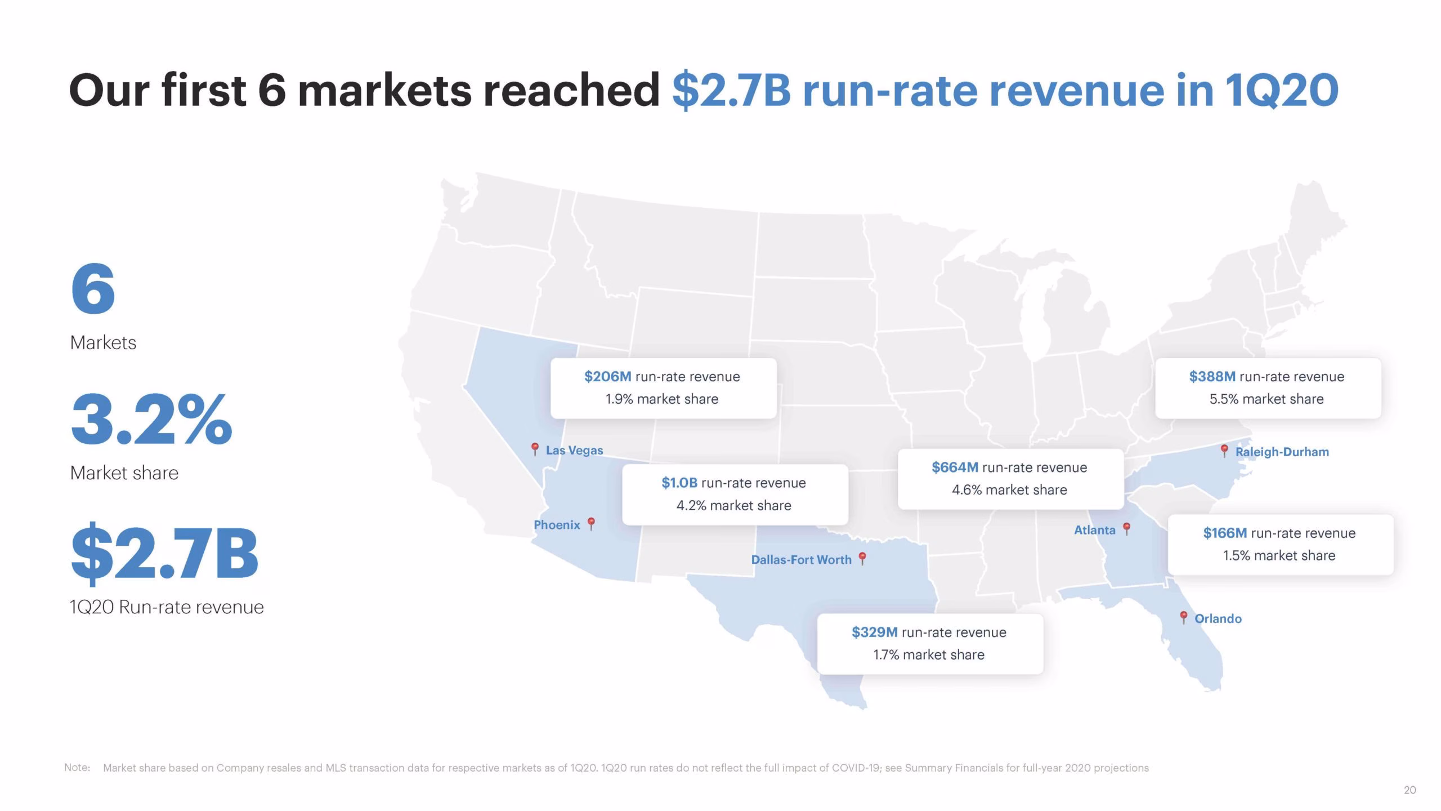
Task: Click the page number 20
Action: [1409, 790]
